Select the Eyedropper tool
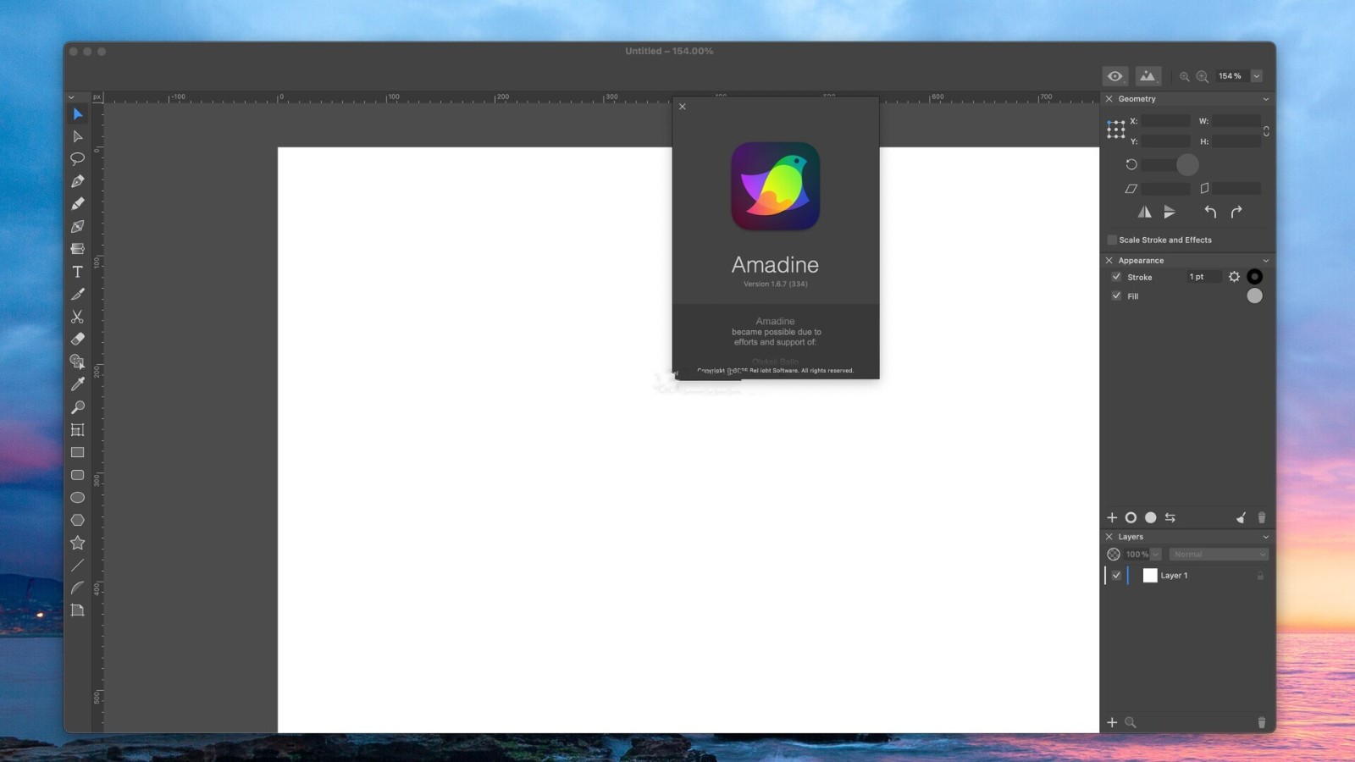The height and width of the screenshot is (762, 1355). coord(77,384)
